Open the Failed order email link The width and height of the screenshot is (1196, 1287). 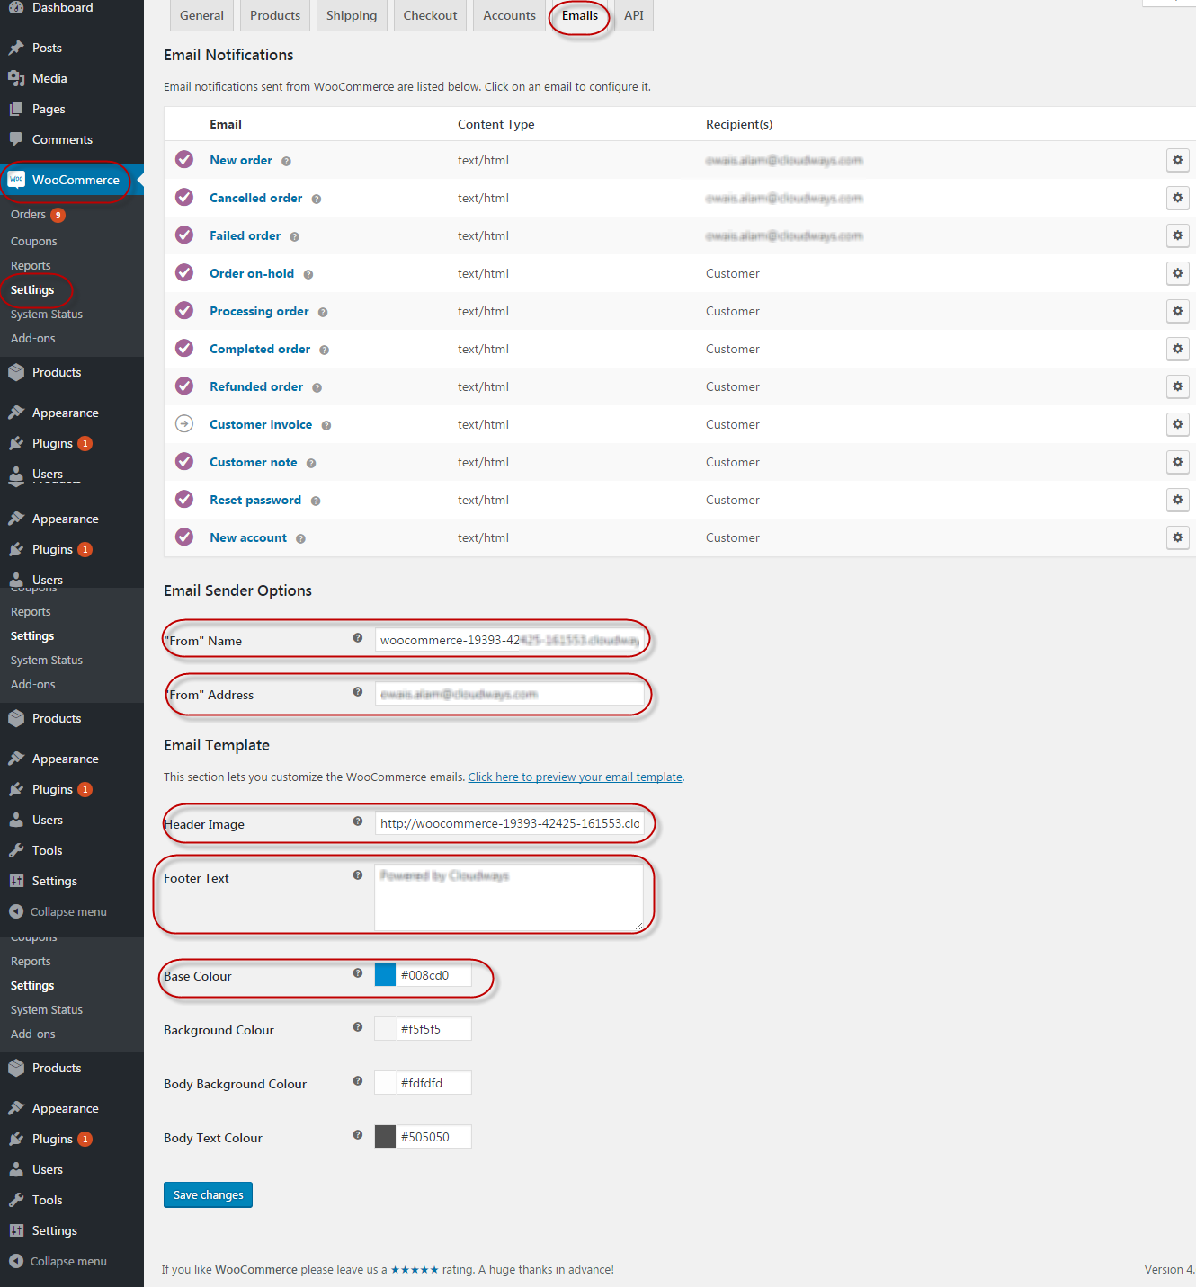[x=245, y=235]
